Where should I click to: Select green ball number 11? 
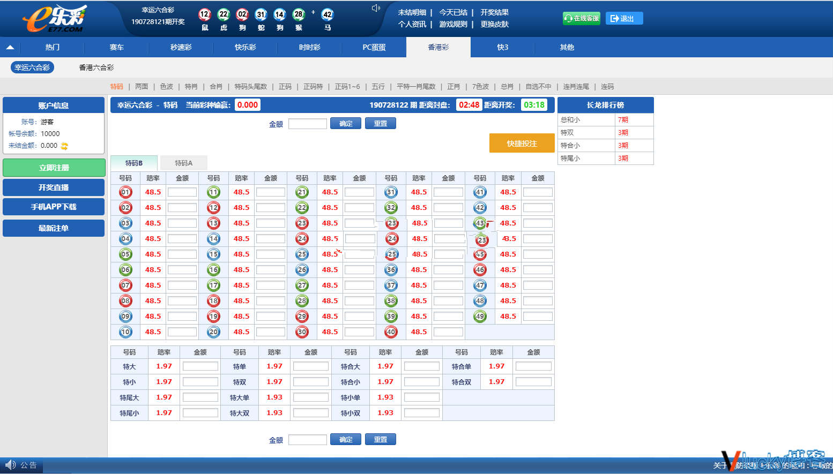[x=214, y=192]
